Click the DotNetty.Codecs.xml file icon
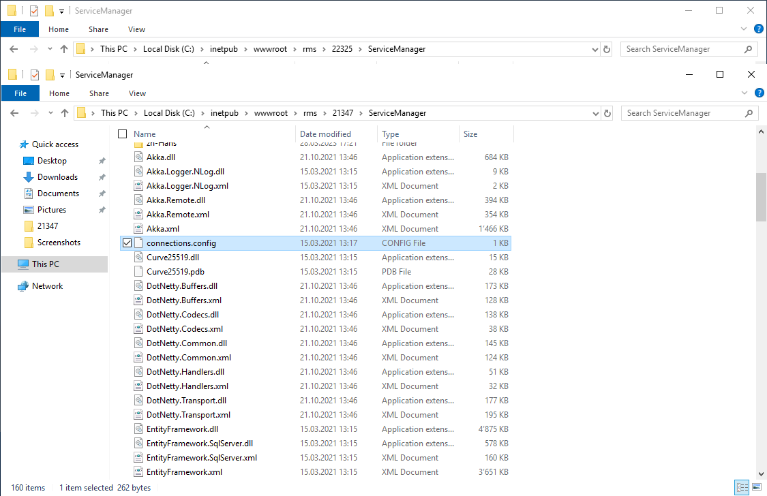Screen dimensions: 767x496 (138, 329)
